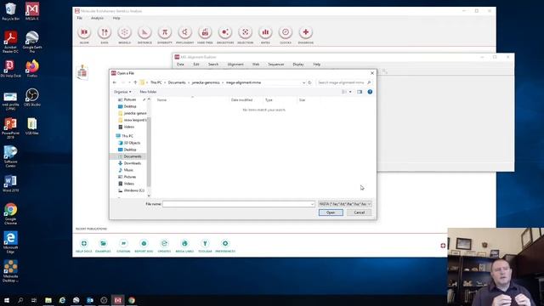The width and height of the screenshot is (544, 306).
Task: Open the Phylogeny tool in MEGA toolbar
Action: 185,35
